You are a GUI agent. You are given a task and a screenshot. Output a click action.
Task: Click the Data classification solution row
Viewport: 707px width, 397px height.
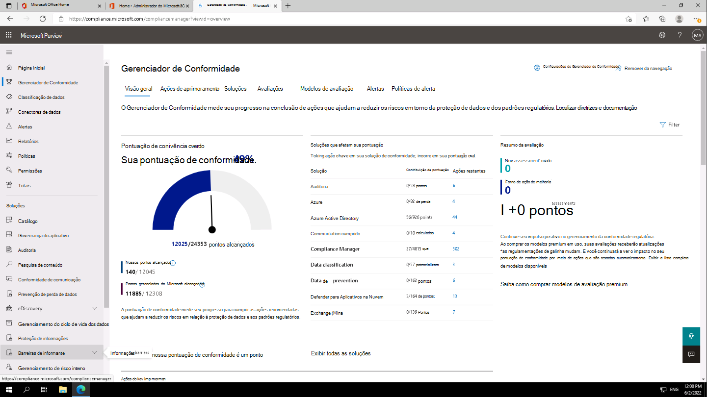401,265
